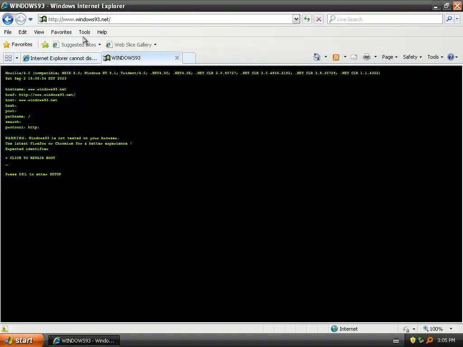Open search provider options dropdown
463x347 pixels.
(x=457, y=19)
